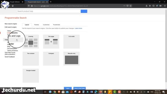Open the Learn more link
167x94 pixels.
(x=78, y=28)
